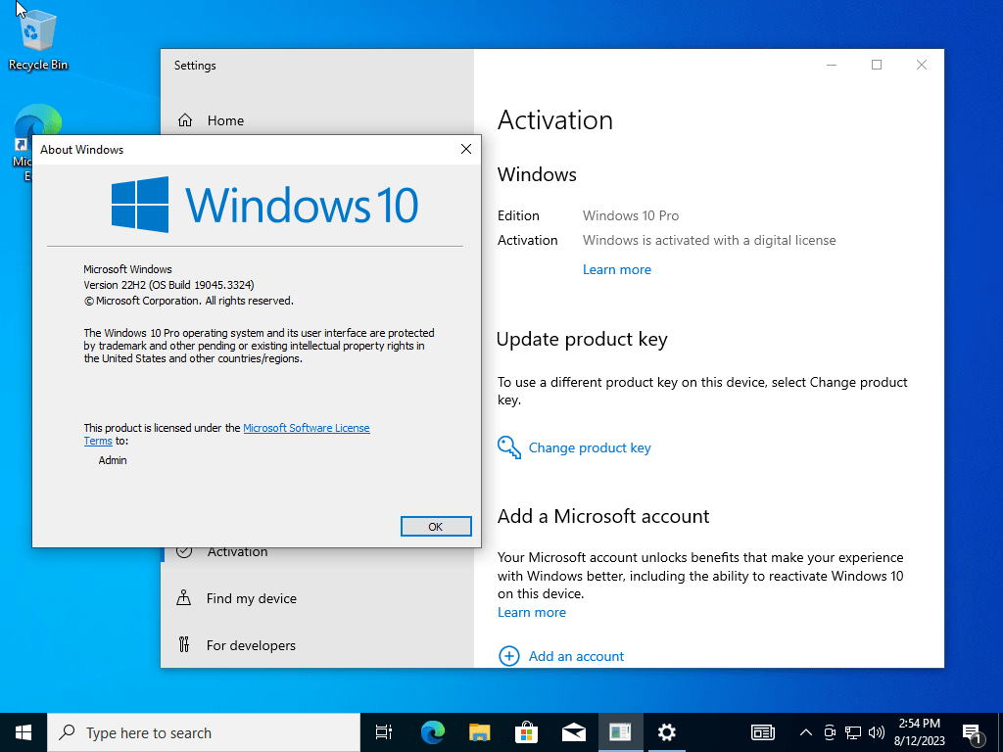
Task: Open the Mail app in taskbar
Action: (574, 732)
